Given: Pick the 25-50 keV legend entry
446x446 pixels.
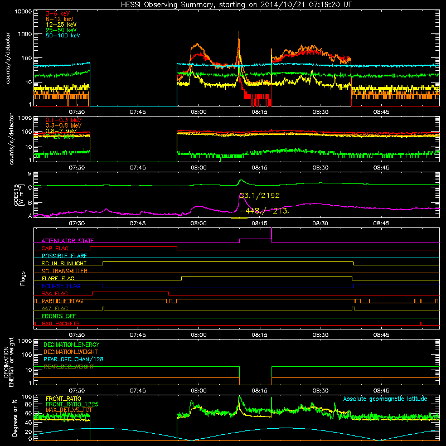Looking at the screenshot, I should click(x=61, y=30).
